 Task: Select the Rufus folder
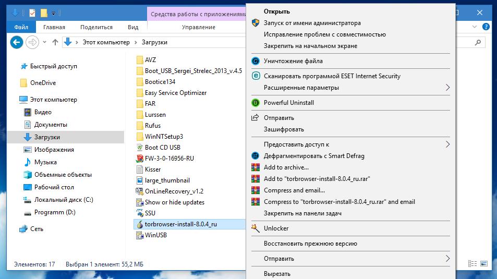153,126
